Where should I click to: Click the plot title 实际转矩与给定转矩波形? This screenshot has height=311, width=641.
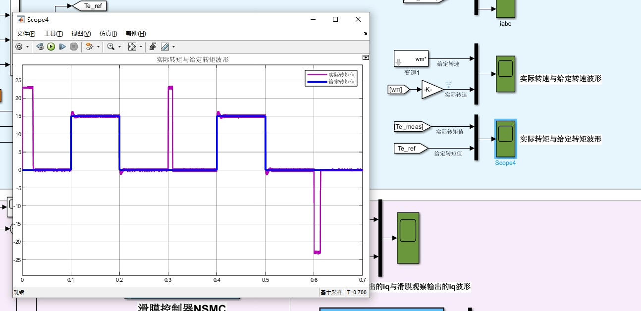coord(193,59)
